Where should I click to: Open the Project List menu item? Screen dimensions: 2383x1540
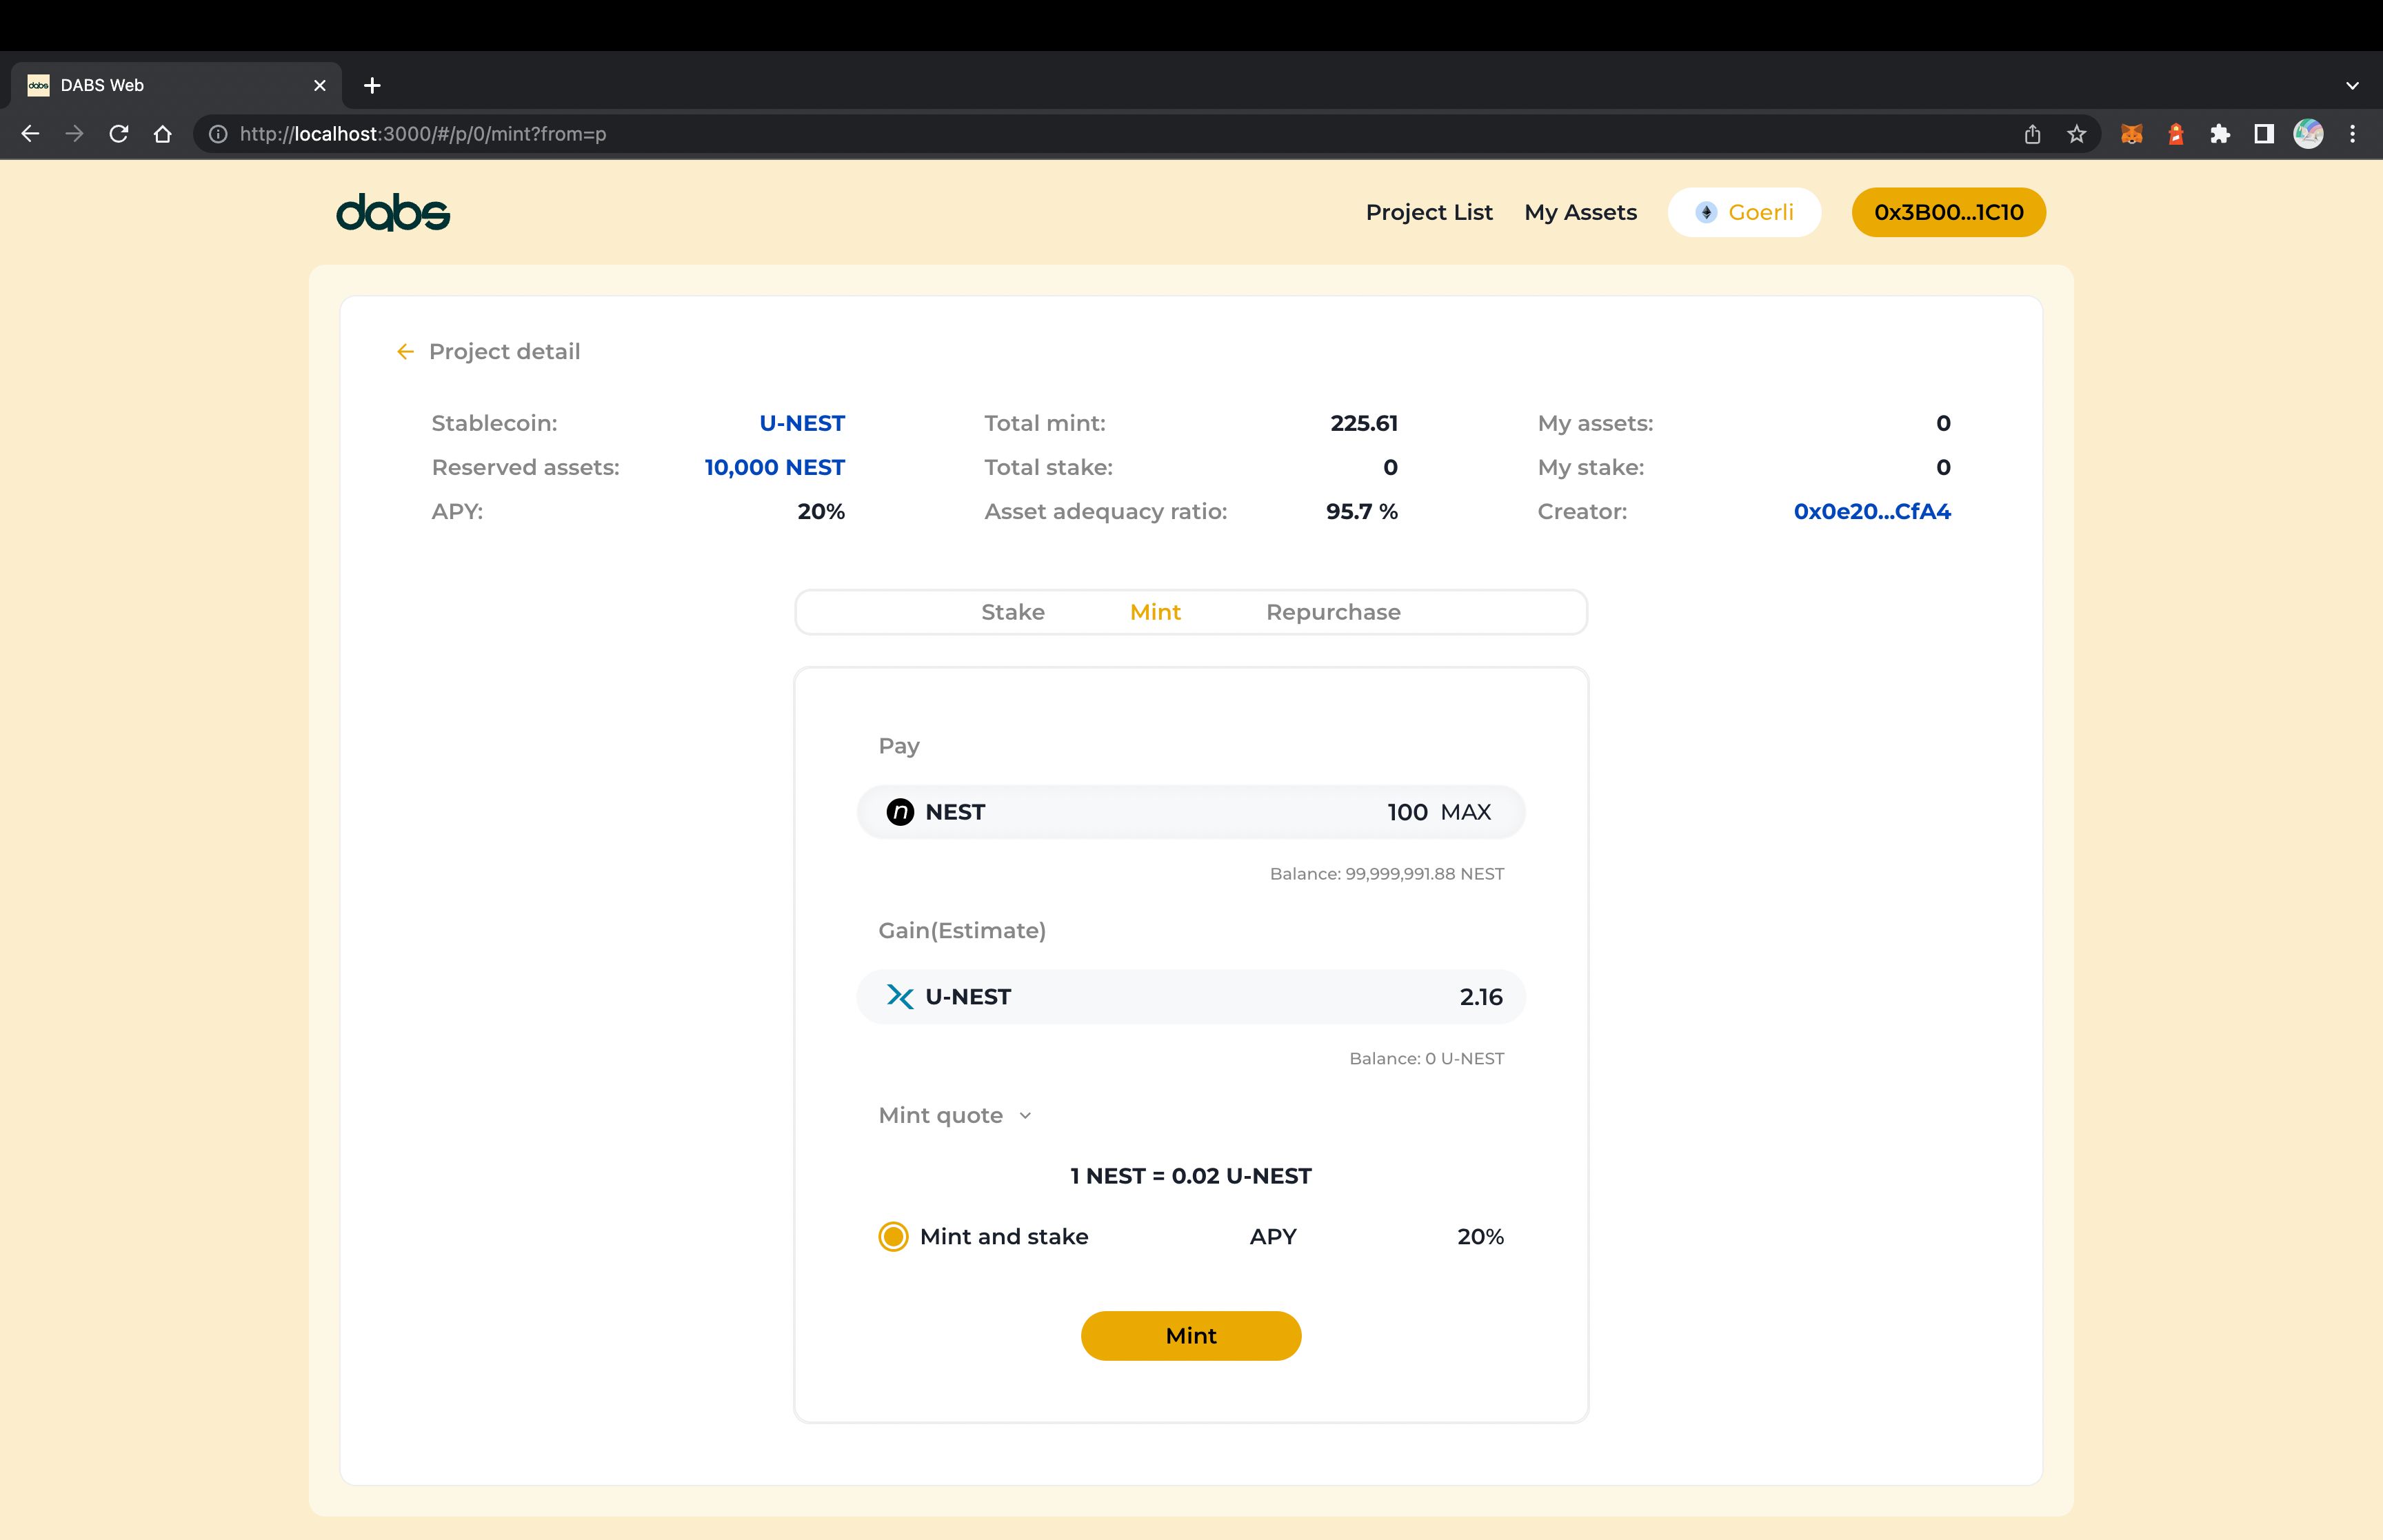[x=1429, y=212]
